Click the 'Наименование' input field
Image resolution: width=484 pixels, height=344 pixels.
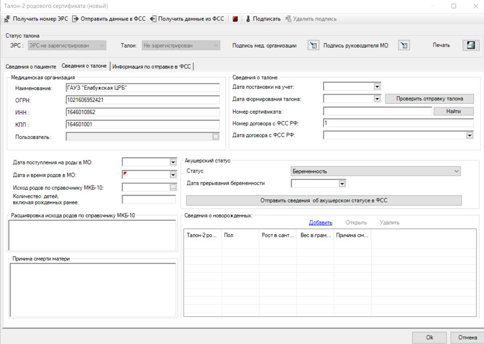click(x=143, y=88)
